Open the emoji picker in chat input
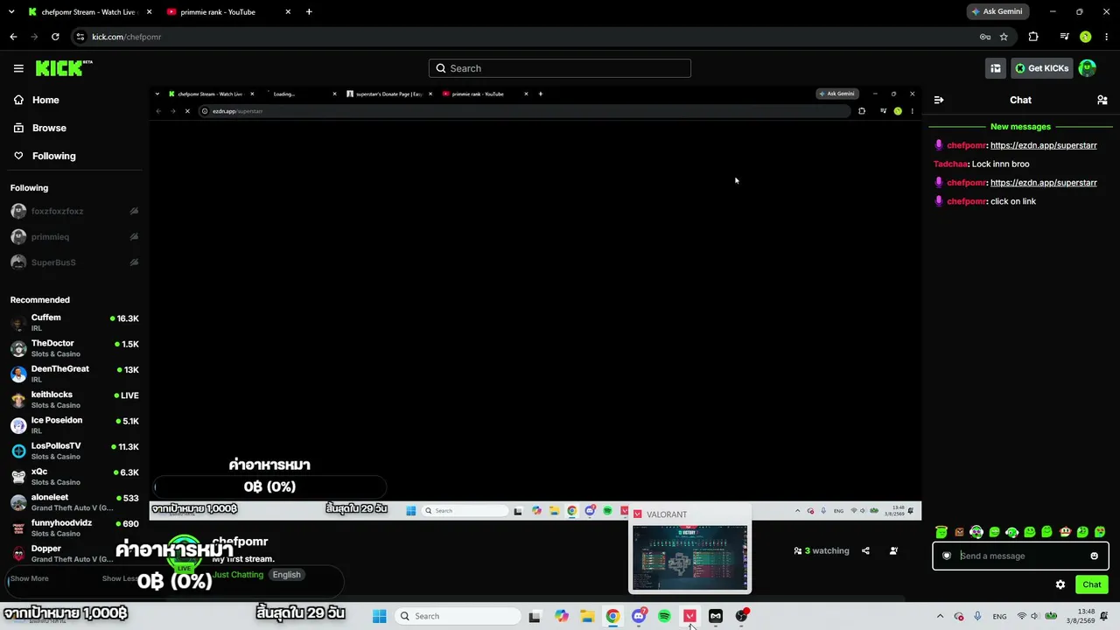 [1094, 556]
